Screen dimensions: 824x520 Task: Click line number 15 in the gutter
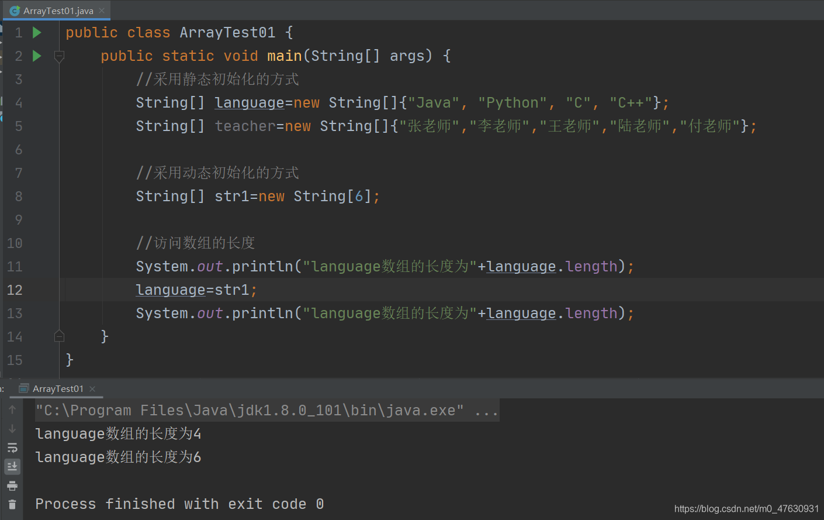point(15,360)
